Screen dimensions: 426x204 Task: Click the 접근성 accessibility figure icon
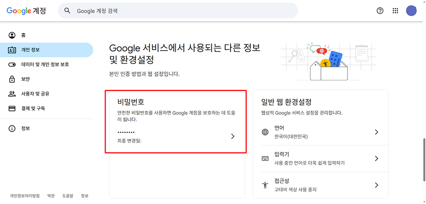pyautogui.click(x=265, y=185)
